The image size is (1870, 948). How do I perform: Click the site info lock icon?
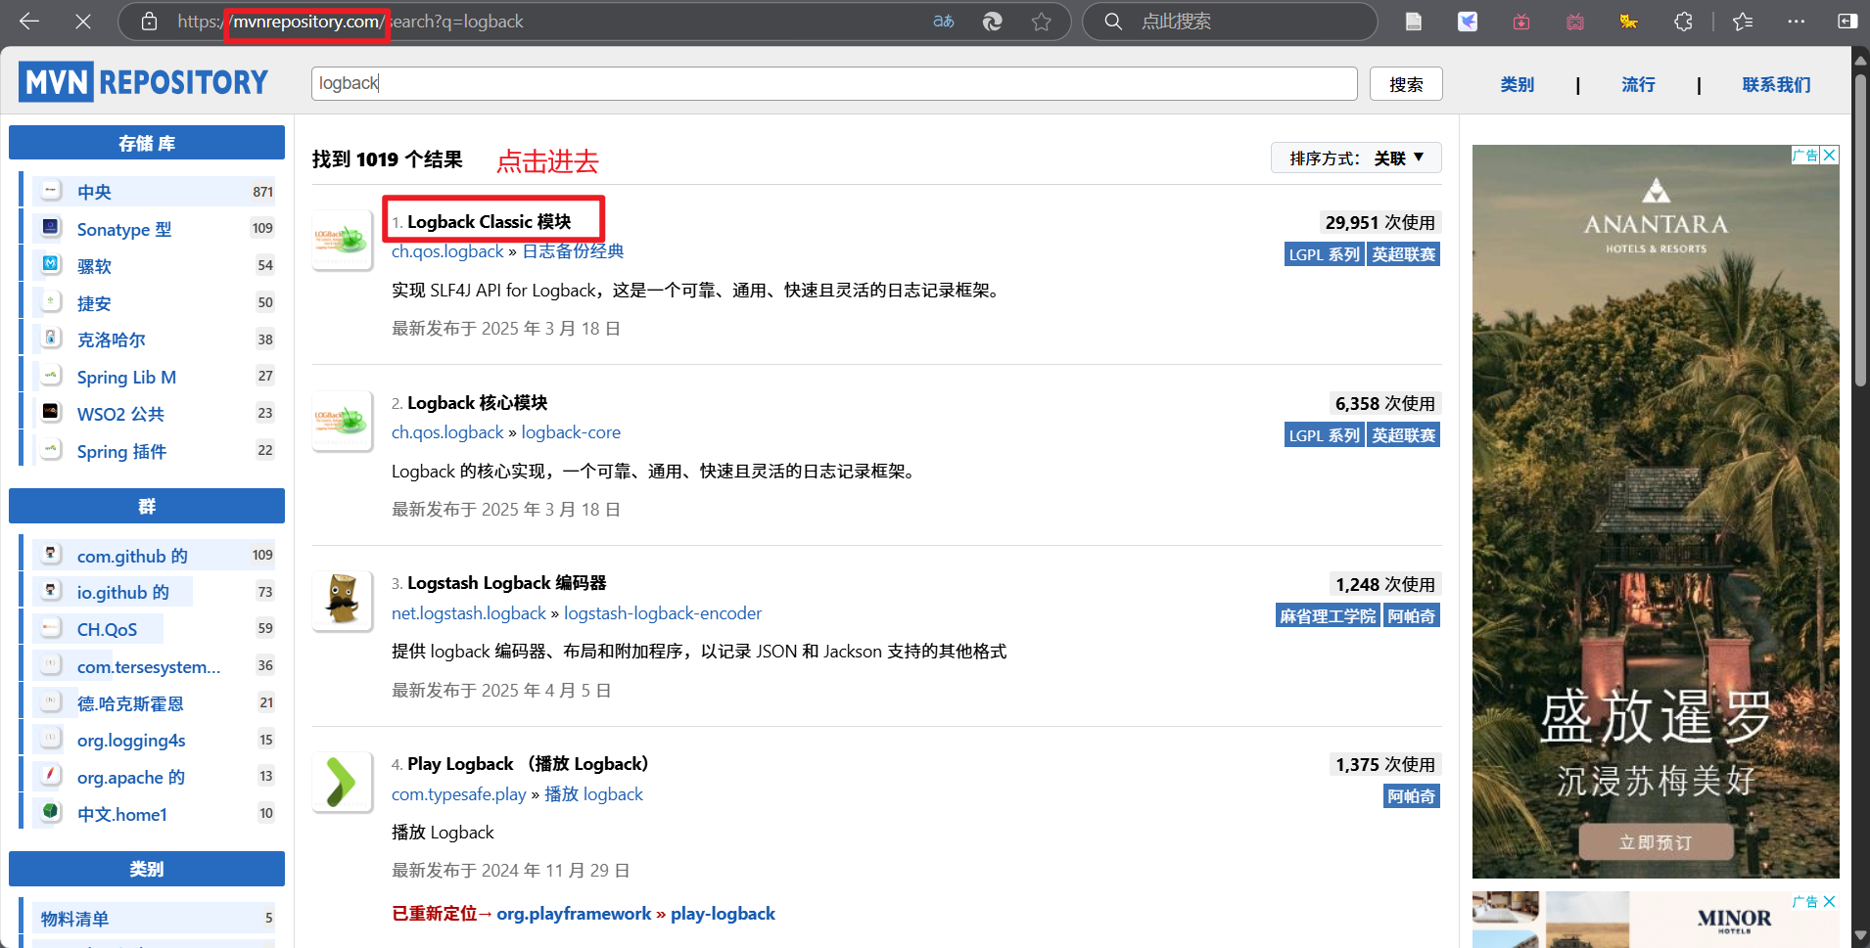tap(149, 21)
